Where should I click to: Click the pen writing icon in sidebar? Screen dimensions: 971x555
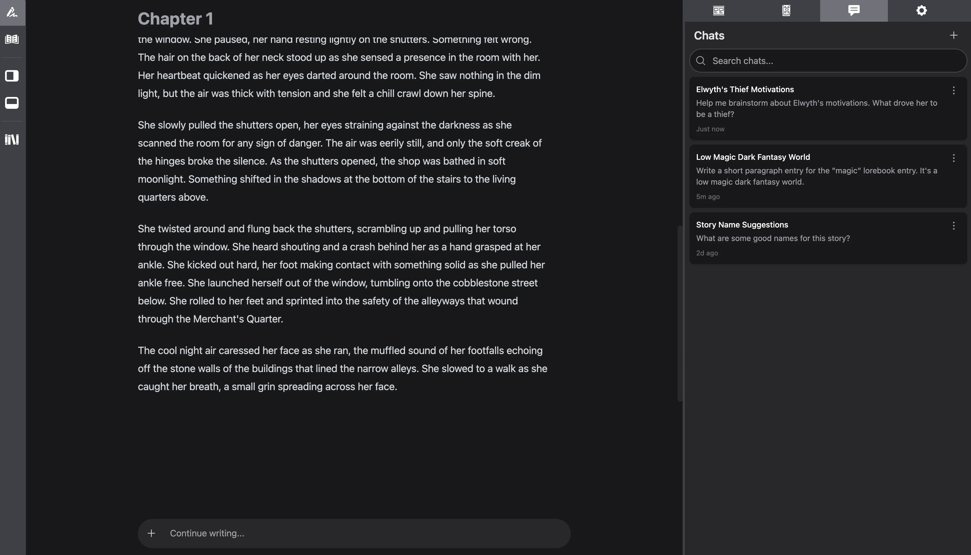(12, 12)
